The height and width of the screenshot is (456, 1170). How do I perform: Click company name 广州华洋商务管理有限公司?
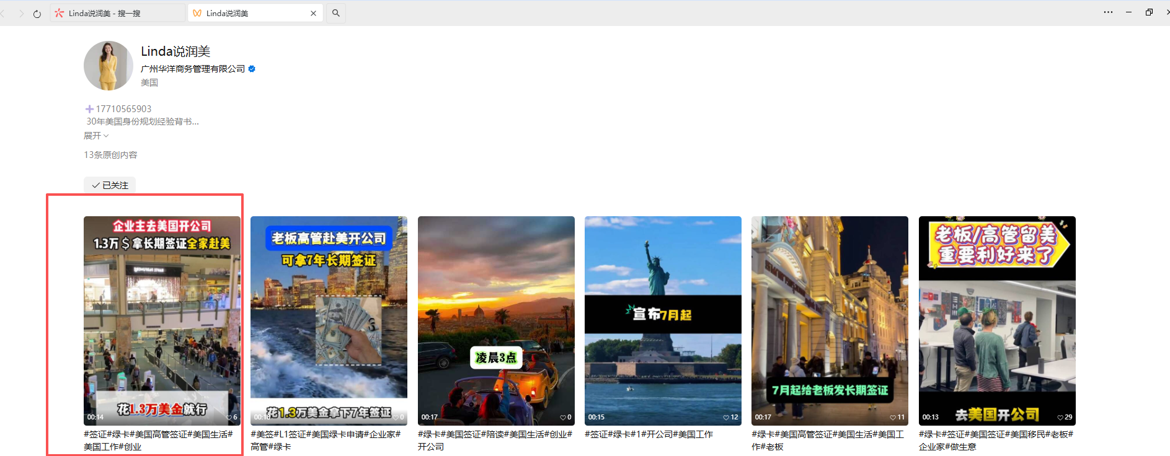193,69
